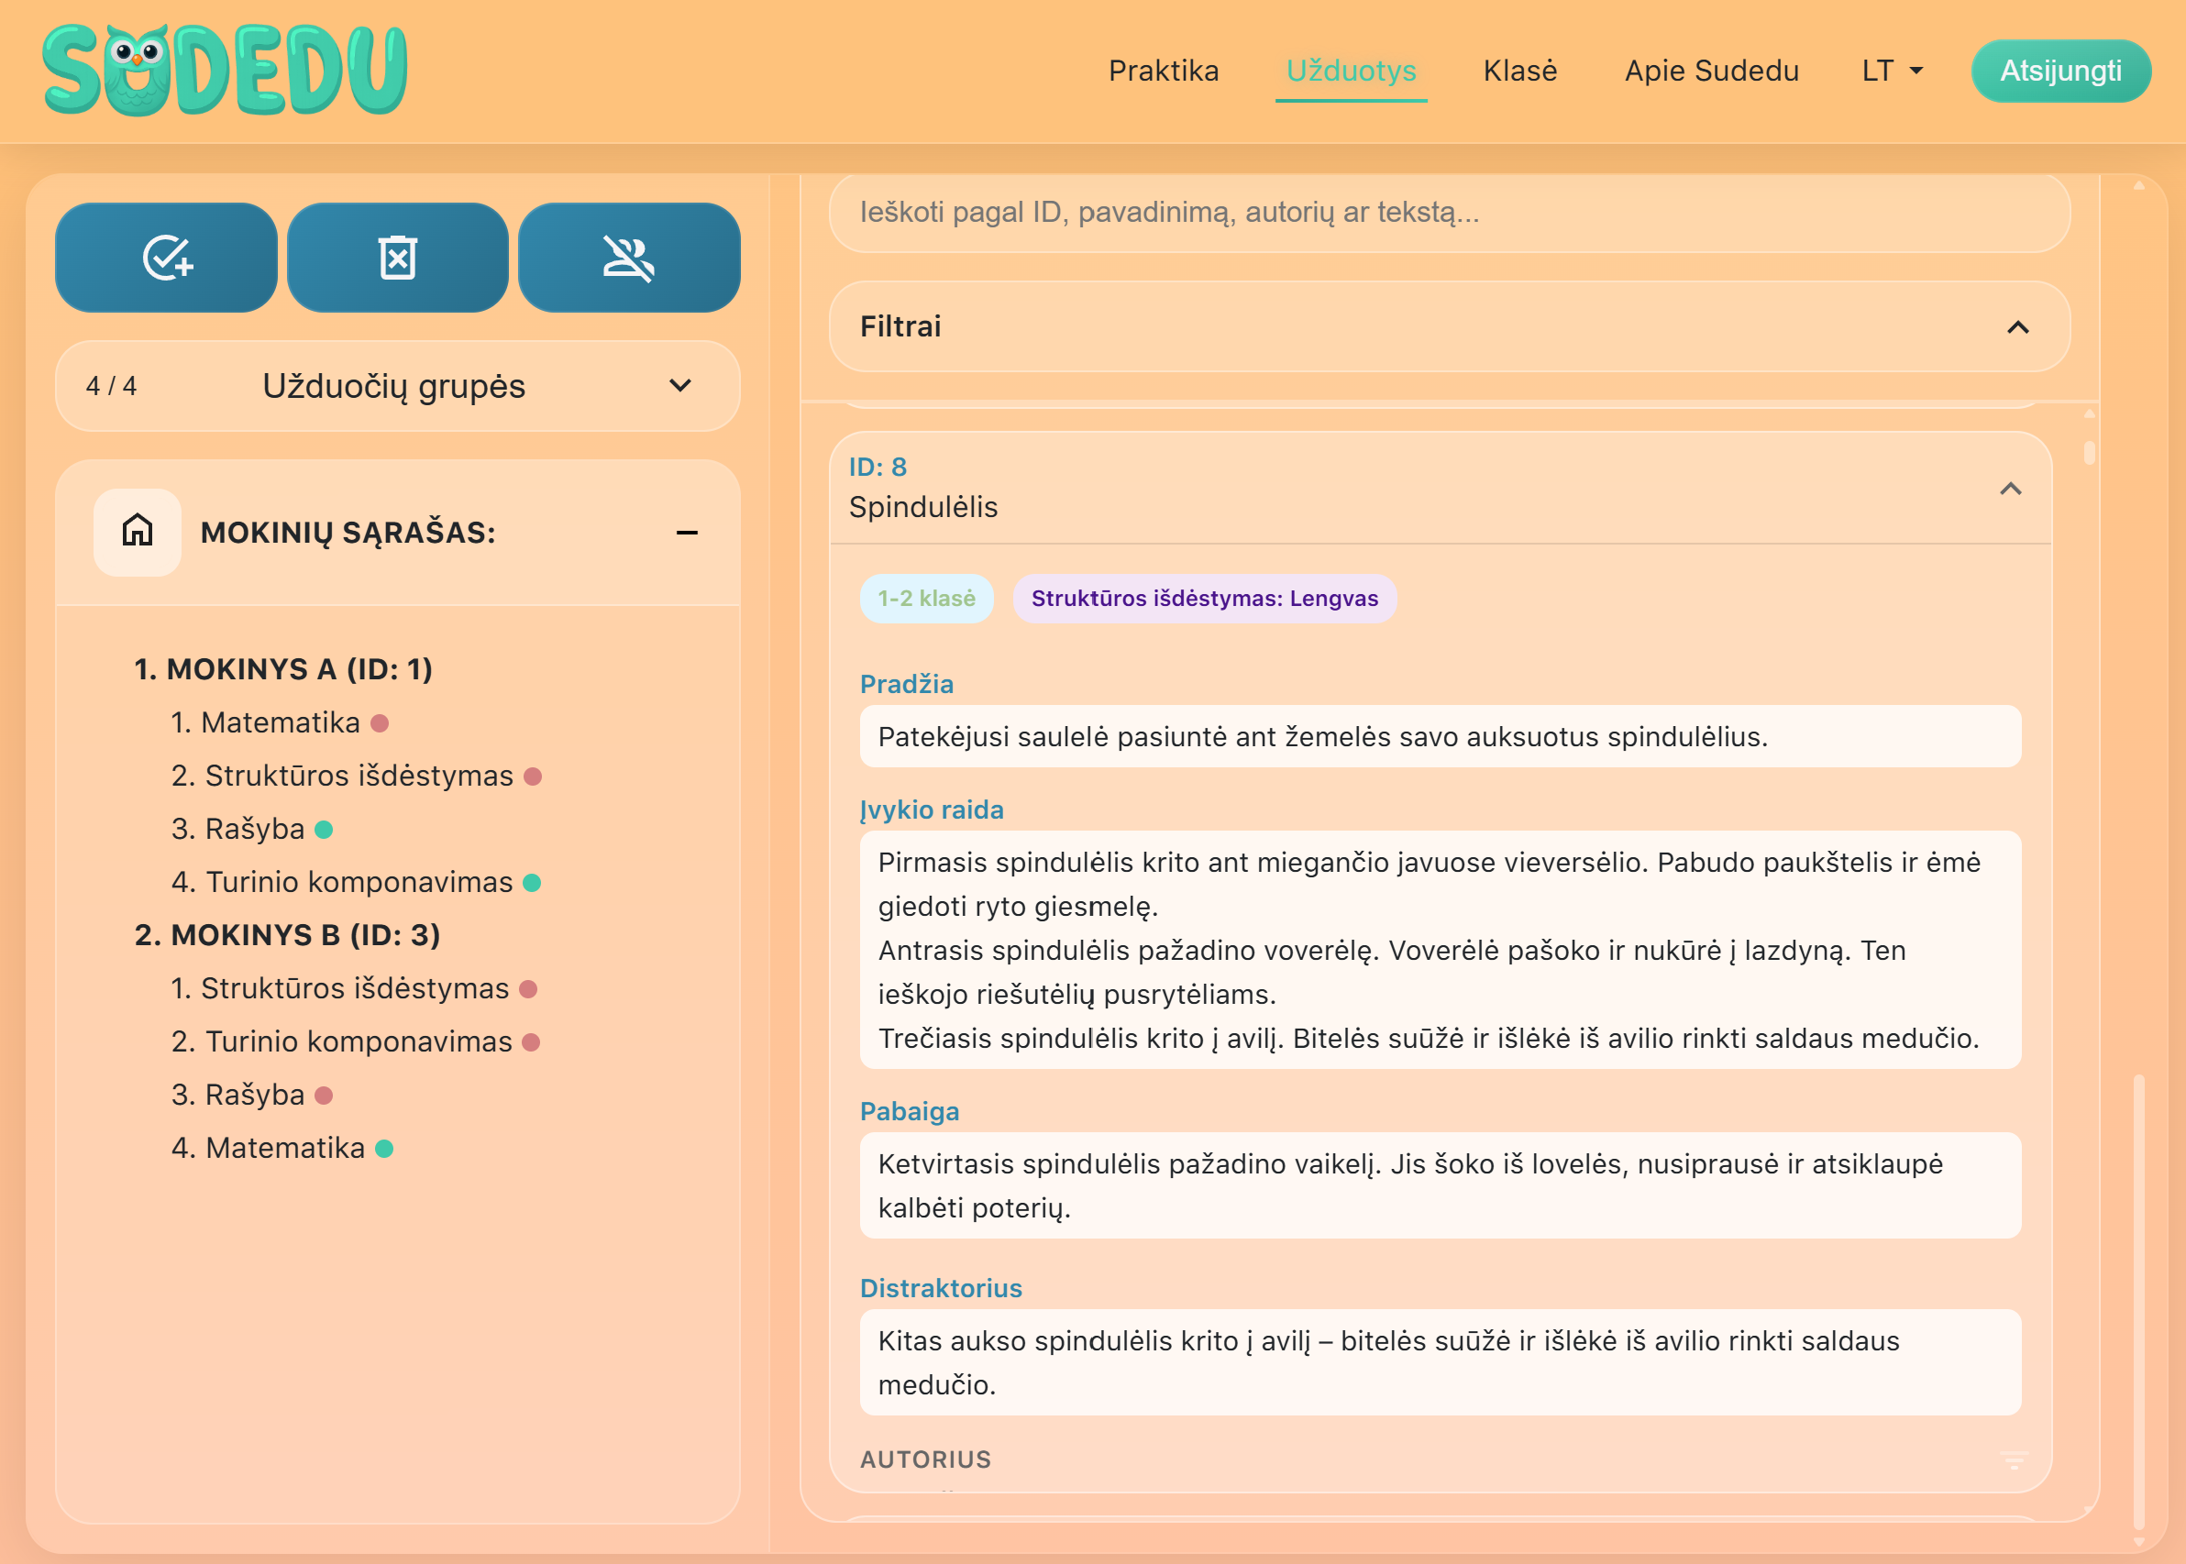This screenshot has height=1564, width=2186.
Task: Go to the Praktika menu item
Action: tap(1164, 72)
